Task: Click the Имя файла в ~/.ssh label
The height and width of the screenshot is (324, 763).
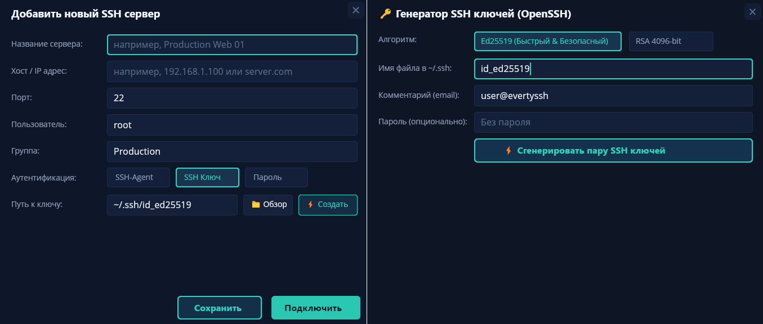Action: [415, 68]
